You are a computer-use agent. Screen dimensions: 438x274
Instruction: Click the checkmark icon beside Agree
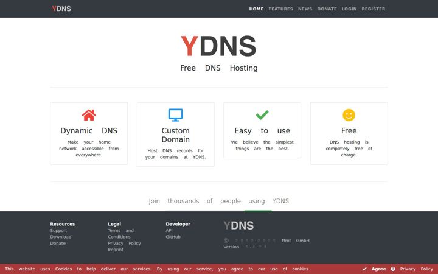click(x=364, y=269)
